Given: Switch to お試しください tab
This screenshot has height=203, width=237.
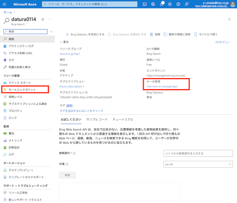Looking at the screenshot, I should coord(71,119).
